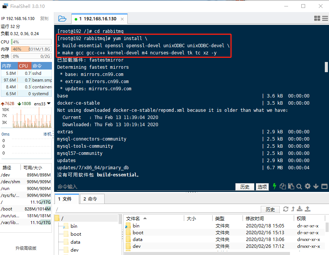Screen dimensions: 329x255
Task: Select the dev folder icon in file list
Action: (128, 246)
